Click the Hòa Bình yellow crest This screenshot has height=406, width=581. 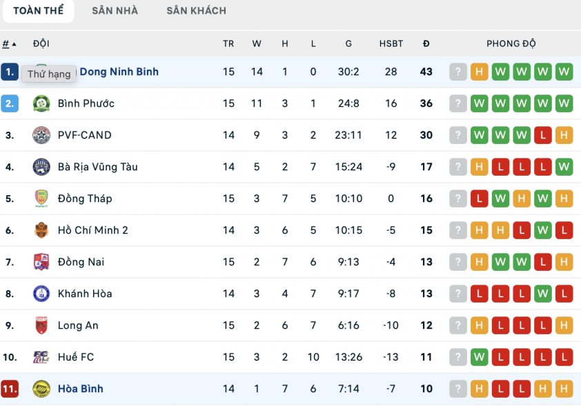41,389
